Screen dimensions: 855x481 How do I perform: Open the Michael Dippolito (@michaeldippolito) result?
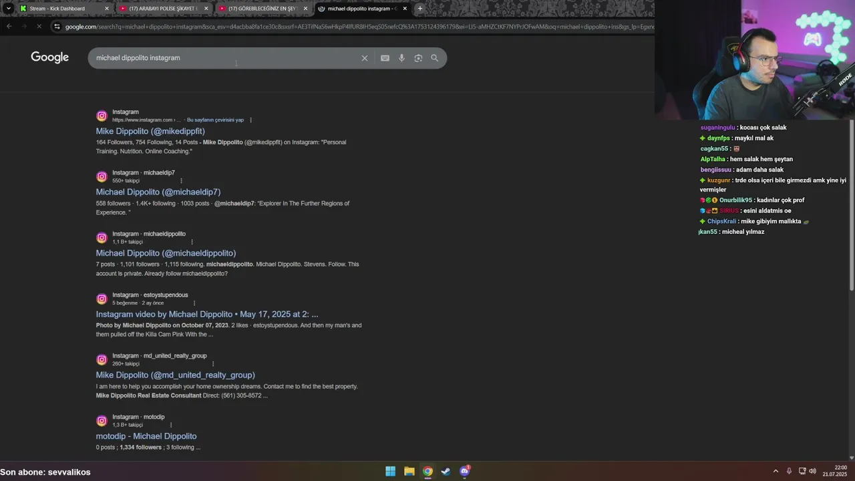pyautogui.click(x=166, y=253)
